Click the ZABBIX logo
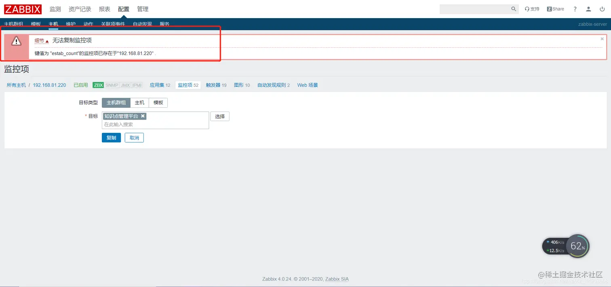Screen dimensions: 611x287 click(23, 9)
